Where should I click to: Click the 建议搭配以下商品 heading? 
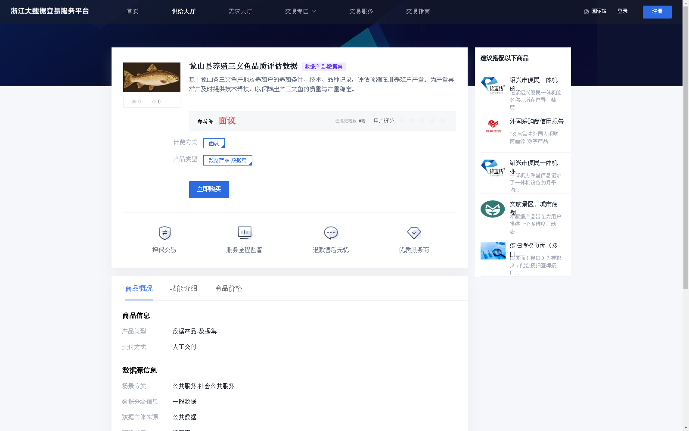(x=504, y=58)
